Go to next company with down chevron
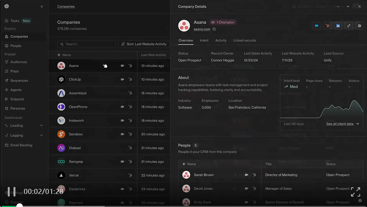Screen dimensions: 367x207 348,7
